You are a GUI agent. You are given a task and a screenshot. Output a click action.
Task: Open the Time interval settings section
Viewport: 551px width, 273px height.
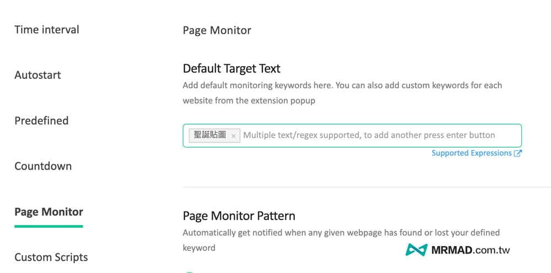pyautogui.click(x=47, y=30)
